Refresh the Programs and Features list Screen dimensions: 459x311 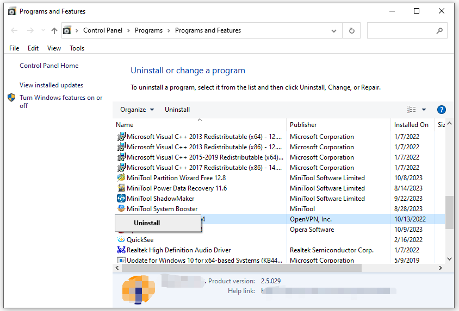click(x=351, y=30)
